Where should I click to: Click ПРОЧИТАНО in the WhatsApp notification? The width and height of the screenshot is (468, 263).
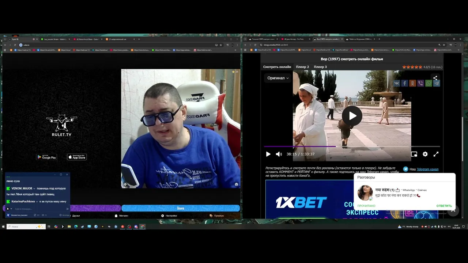[x=366, y=206]
